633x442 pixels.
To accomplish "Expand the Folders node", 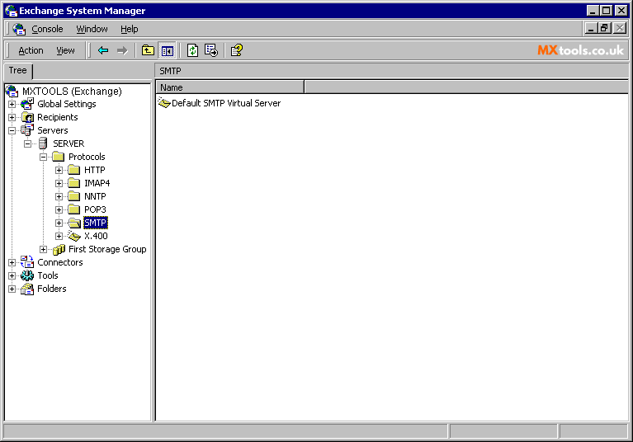I will coord(12,289).
